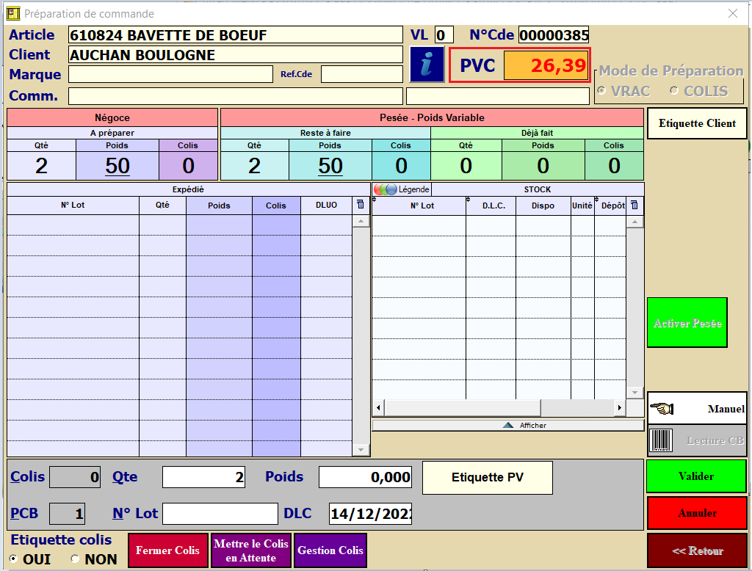Click right arrow of STOCK horizontal scrollbar
752x571 pixels.
[619, 407]
